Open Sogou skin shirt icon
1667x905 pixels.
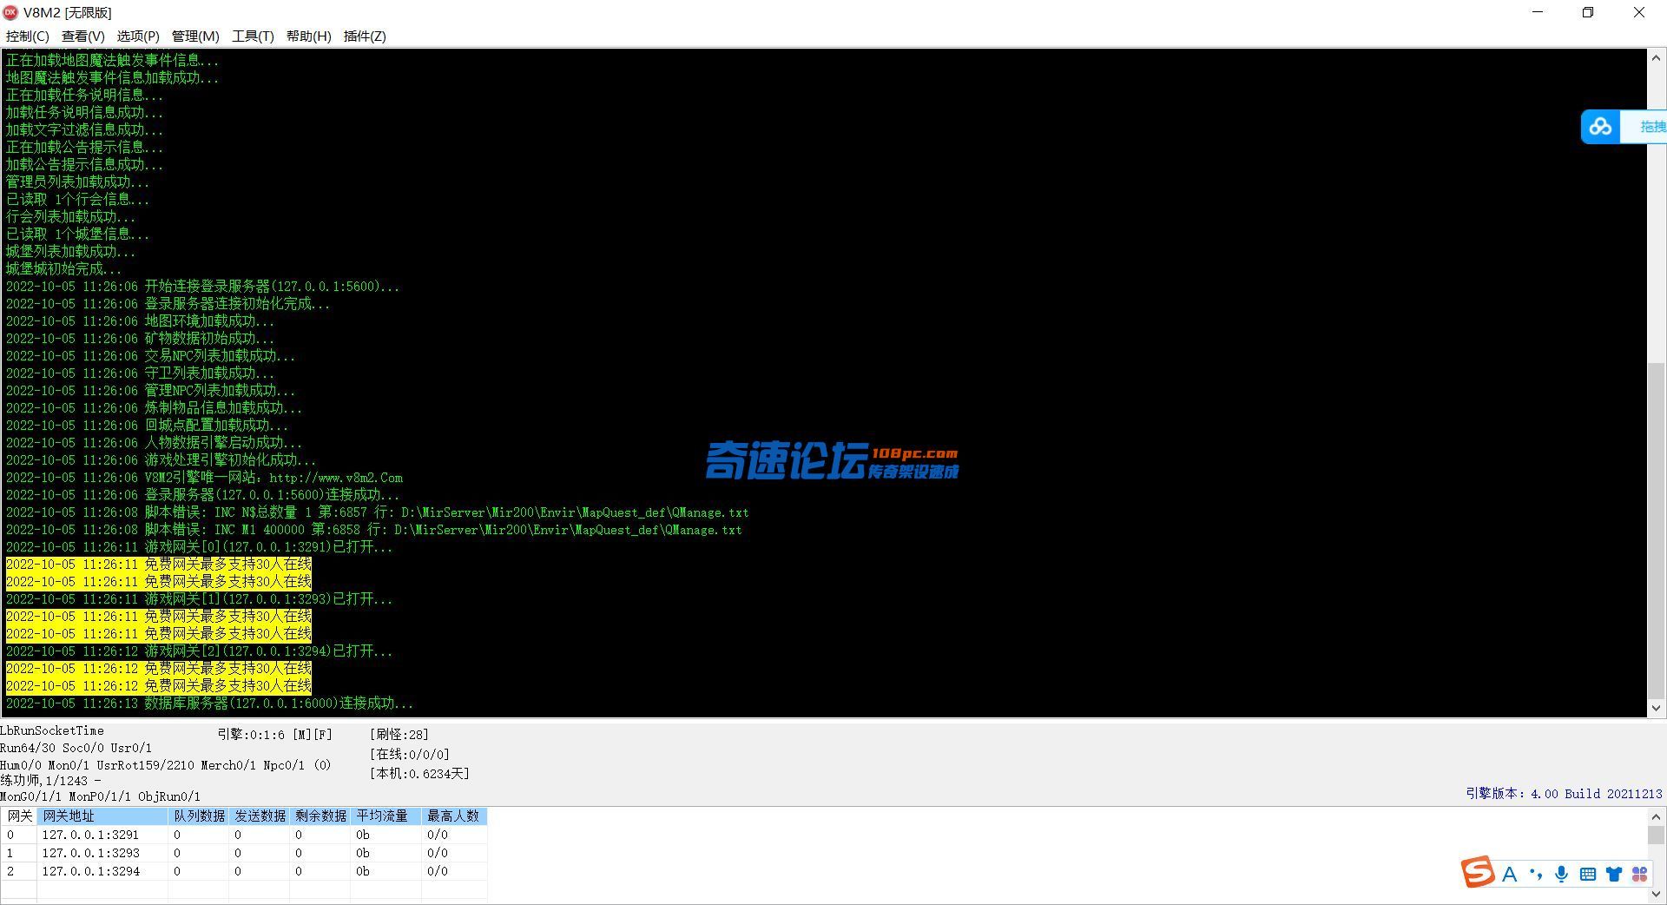tap(1614, 875)
